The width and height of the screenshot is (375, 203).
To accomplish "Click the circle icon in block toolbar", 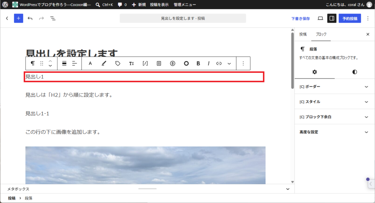I will [186, 63].
